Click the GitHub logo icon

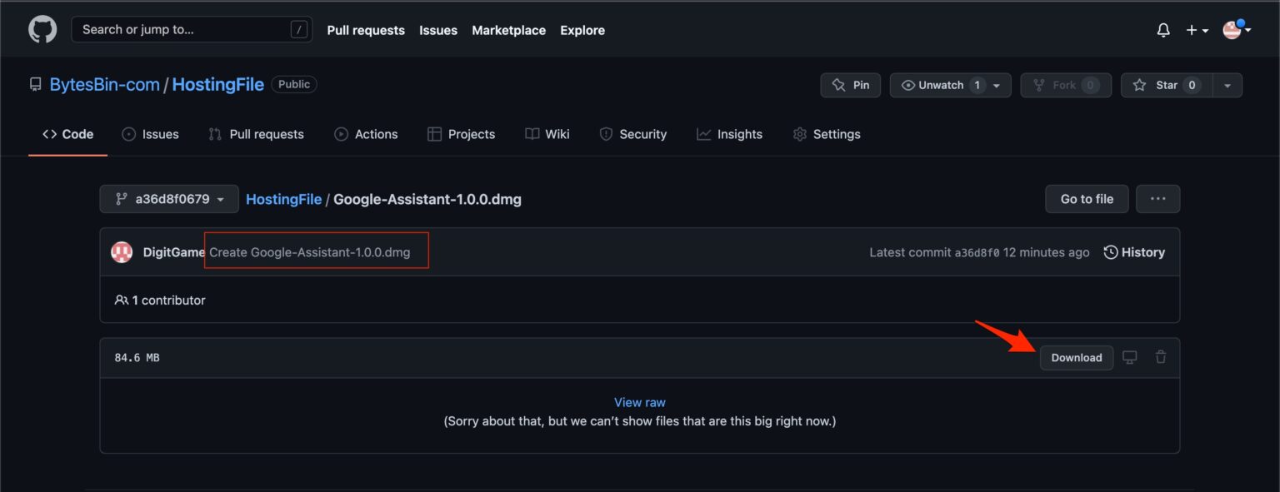click(x=42, y=29)
